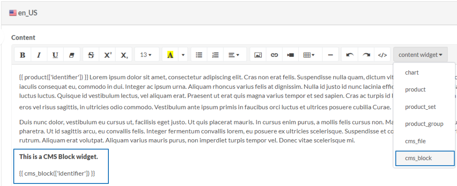Apply strikethrough formatting
The height and width of the screenshot is (186, 457).
click(x=91, y=55)
